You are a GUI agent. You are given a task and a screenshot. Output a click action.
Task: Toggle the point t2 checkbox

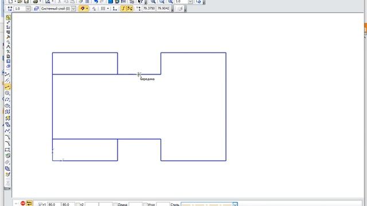(x=78, y=205)
